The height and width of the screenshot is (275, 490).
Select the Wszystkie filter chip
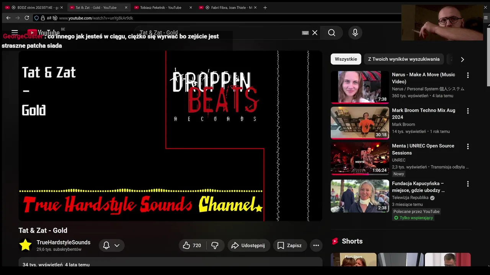[346, 59]
